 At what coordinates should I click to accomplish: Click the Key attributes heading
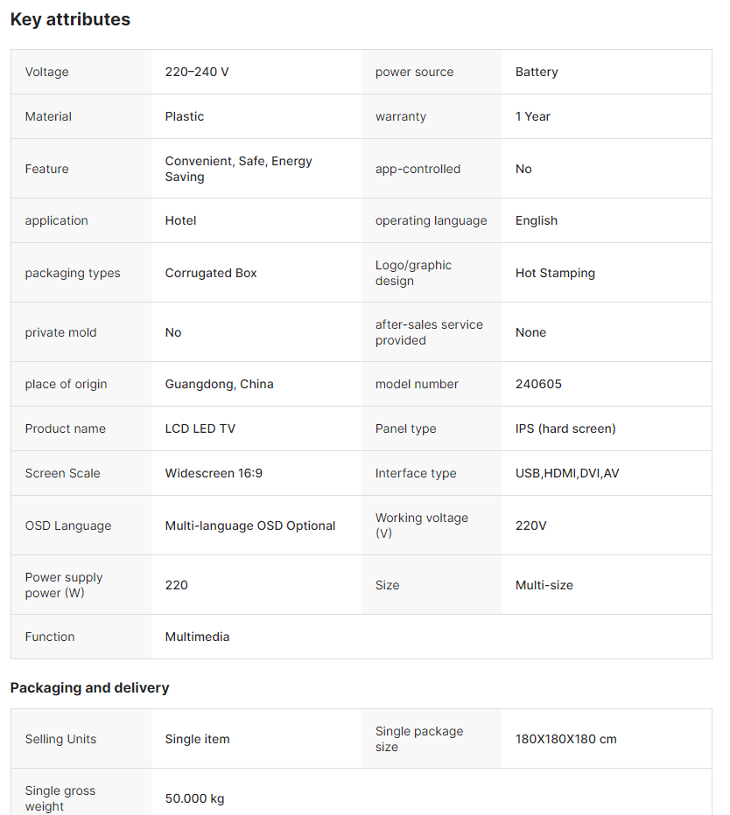70,19
